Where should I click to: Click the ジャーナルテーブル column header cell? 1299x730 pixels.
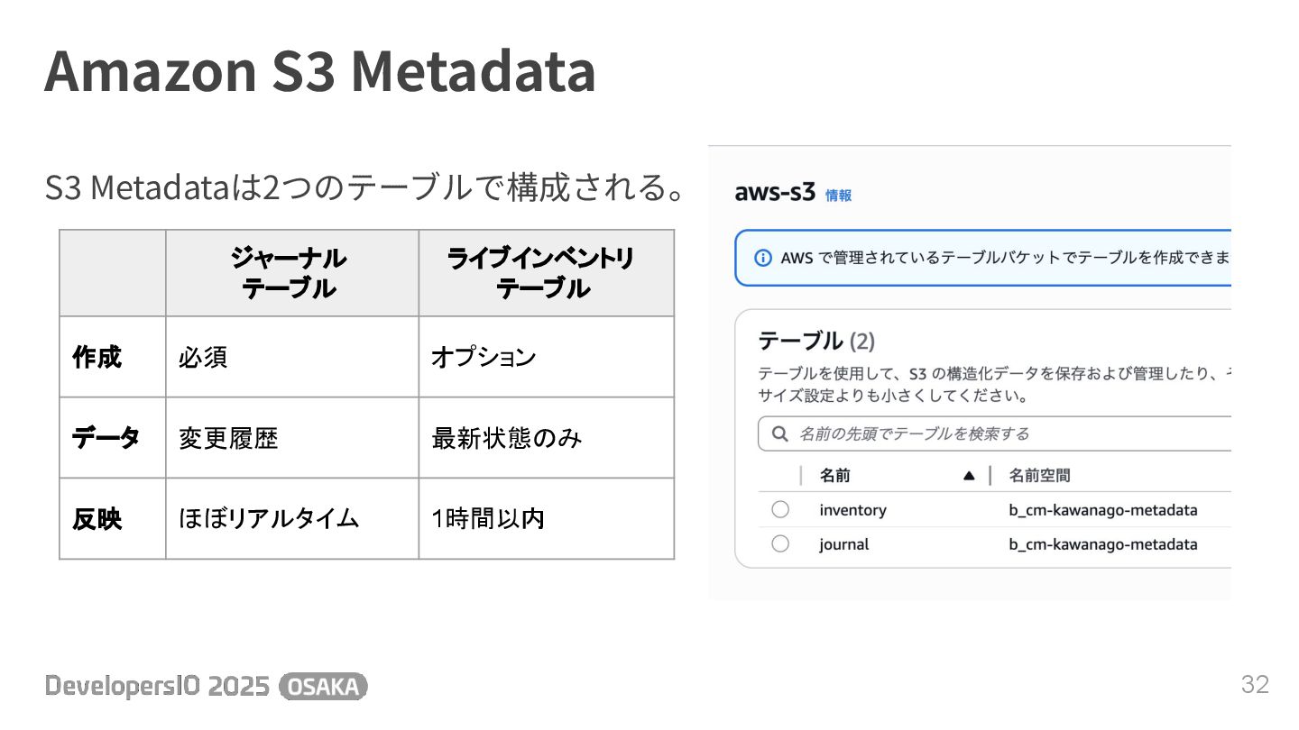(x=292, y=273)
